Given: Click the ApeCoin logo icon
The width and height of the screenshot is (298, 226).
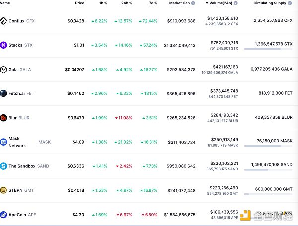Looking at the screenshot, I should point(4,215).
